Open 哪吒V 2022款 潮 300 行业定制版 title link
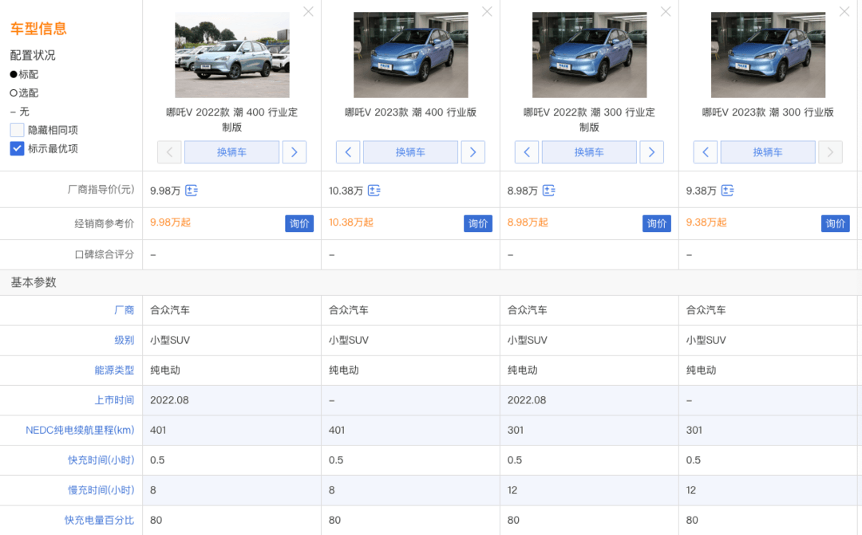 tap(589, 120)
